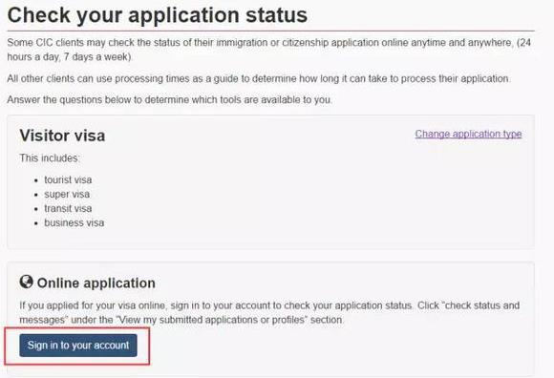Click the Visitor visa heading
Viewport: 554px width, 378px height.
[x=62, y=136]
